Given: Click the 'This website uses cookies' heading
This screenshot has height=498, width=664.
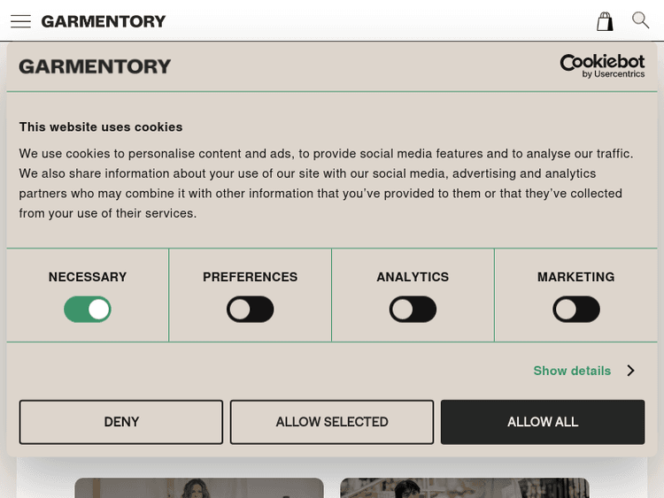Looking at the screenshot, I should 101,127.
